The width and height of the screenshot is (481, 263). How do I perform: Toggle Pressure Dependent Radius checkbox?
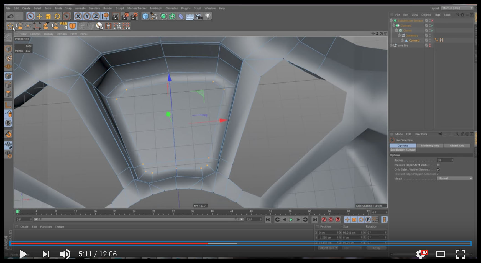click(x=438, y=165)
